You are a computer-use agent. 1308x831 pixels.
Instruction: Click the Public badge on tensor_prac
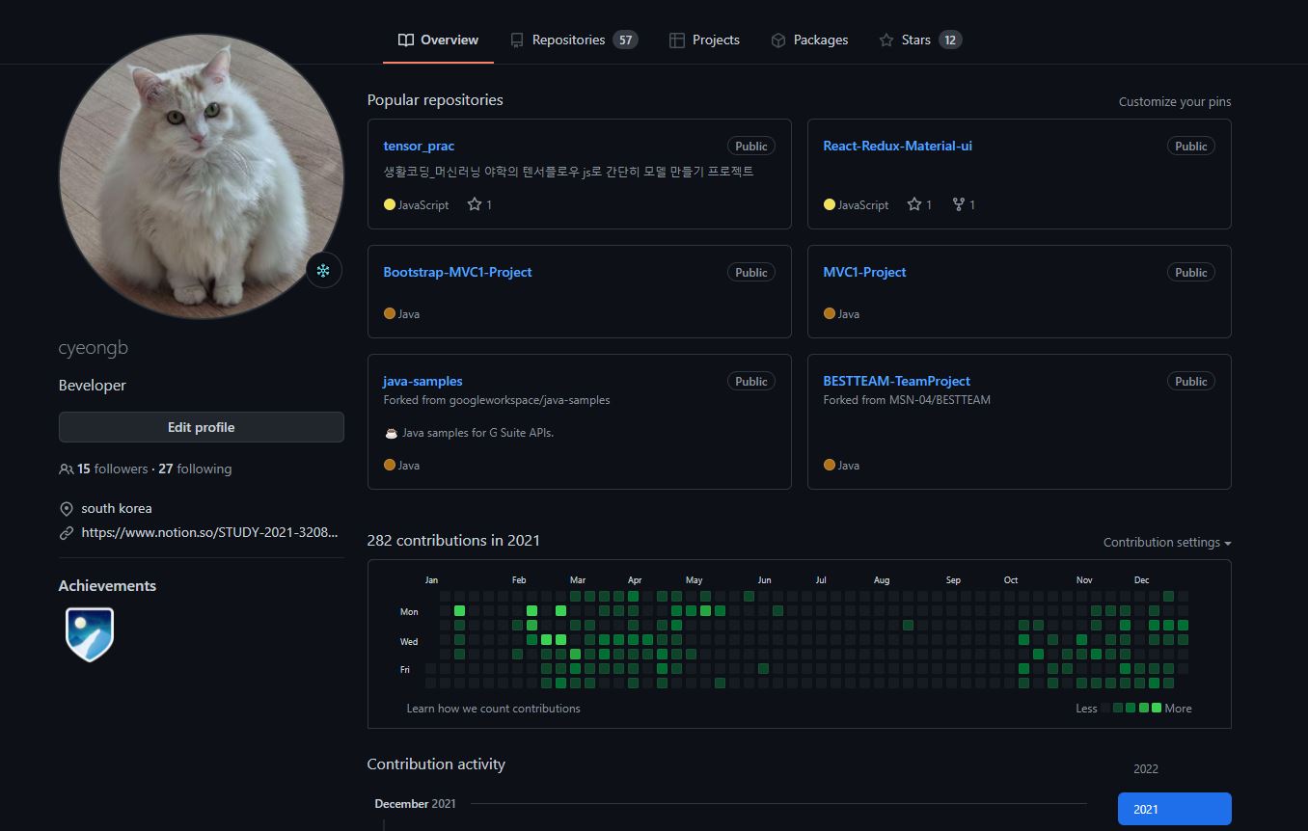click(751, 146)
